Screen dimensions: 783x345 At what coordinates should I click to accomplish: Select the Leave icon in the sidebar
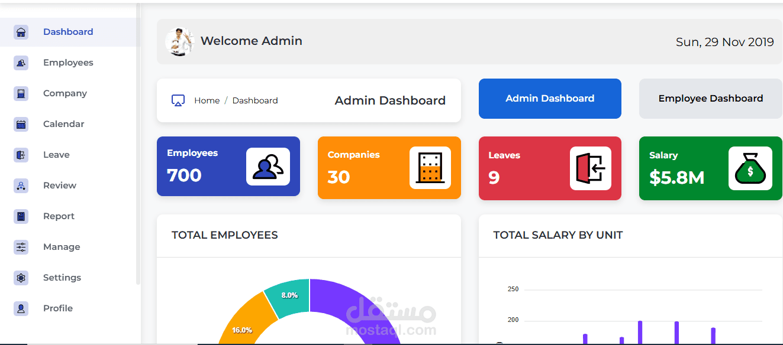point(21,154)
